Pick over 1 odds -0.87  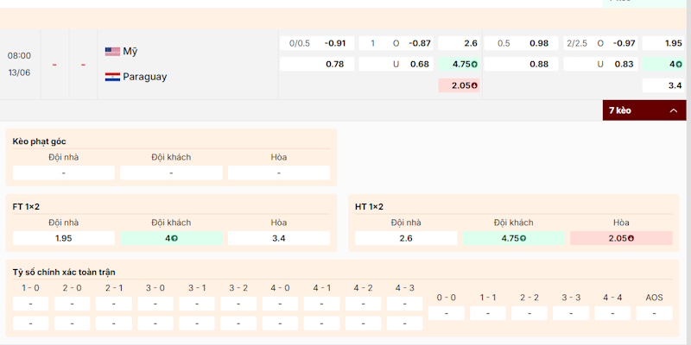click(396, 43)
